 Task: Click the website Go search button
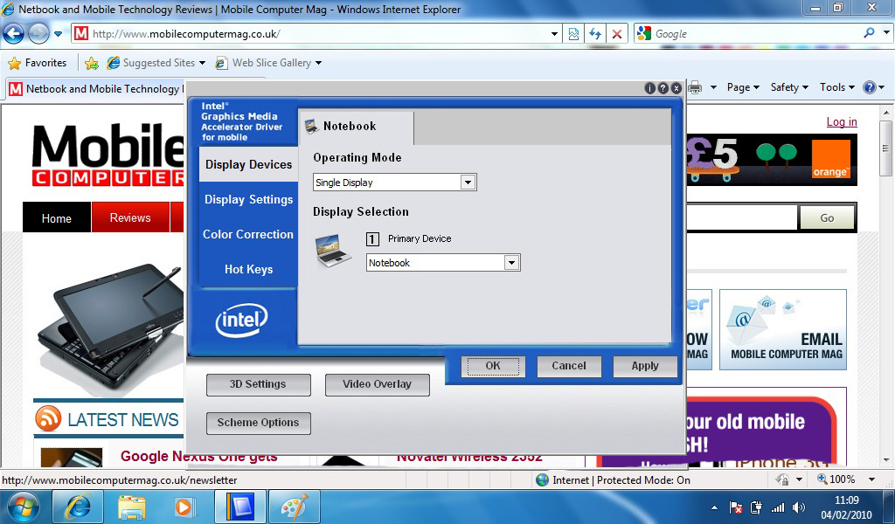(x=827, y=217)
